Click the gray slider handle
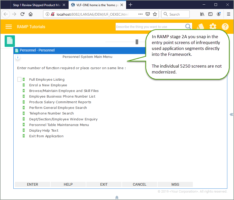This screenshot has height=200, width=234. point(137,42)
